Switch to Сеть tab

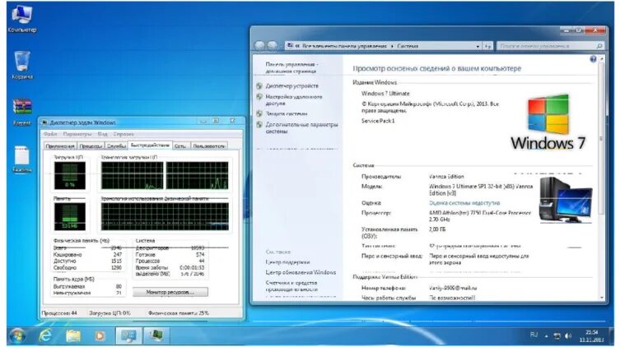(x=180, y=146)
